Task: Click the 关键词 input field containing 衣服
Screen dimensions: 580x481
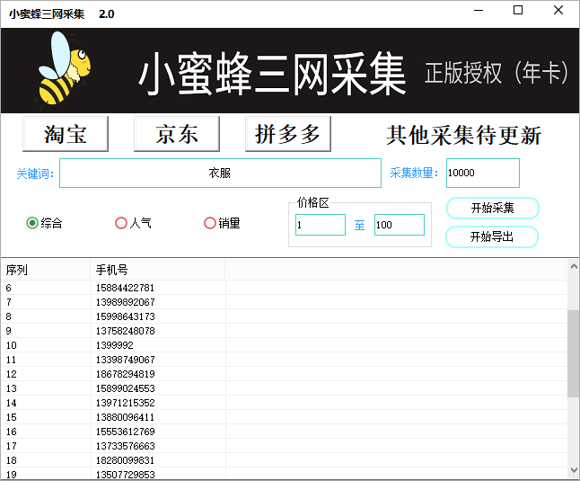Action: click(x=220, y=174)
